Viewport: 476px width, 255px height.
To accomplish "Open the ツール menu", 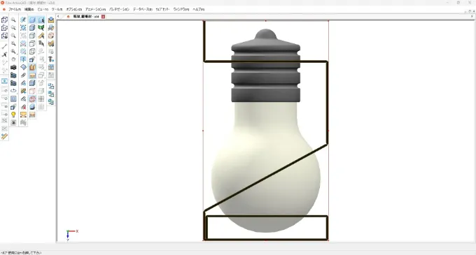I will tap(57, 9).
